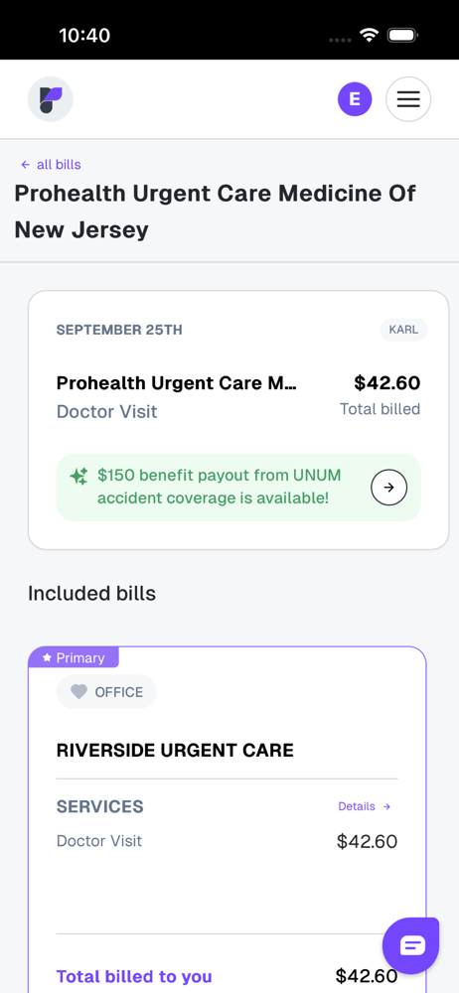
Task: Open the chat support bubble
Action: [x=411, y=945]
